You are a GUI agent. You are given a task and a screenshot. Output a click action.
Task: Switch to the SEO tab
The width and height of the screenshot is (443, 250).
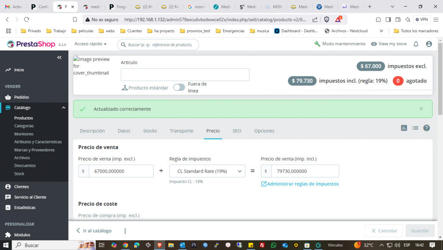pos(237,131)
